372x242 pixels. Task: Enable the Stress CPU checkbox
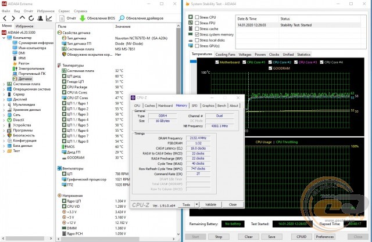197,17
